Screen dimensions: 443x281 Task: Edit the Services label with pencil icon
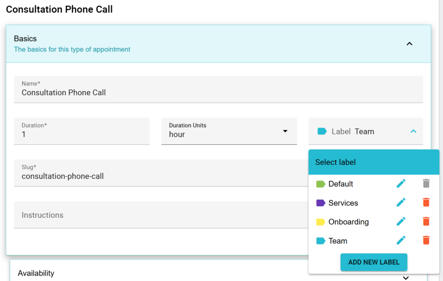pyautogui.click(x=401, y=202)
